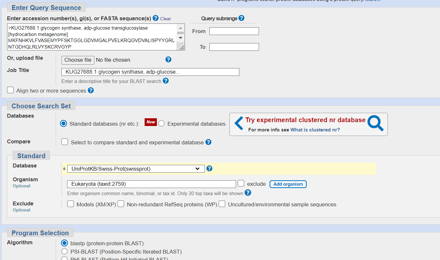
Task: Open help for compare standard and experimental database
Action: click(x=208, y=142)
